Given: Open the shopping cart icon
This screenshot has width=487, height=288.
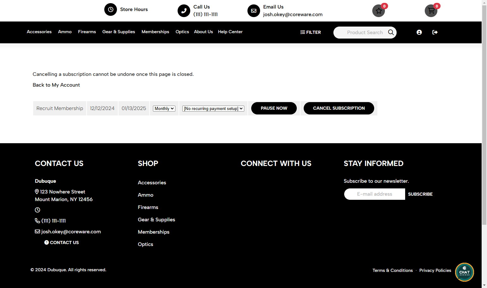Looking at the screenshot, I should pos(431,11).
